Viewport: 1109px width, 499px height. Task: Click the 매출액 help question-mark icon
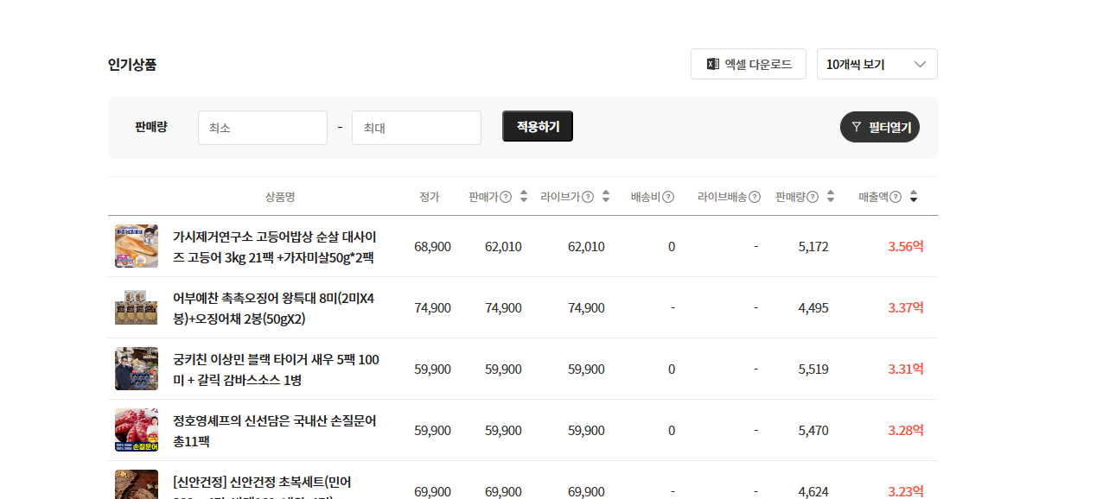pyautogui.click(x=895, y=197)
